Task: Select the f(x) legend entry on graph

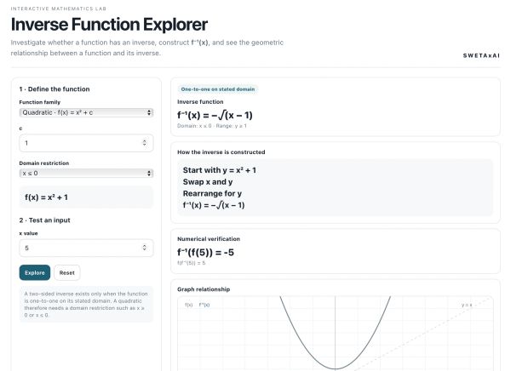Action: [189, 305]
